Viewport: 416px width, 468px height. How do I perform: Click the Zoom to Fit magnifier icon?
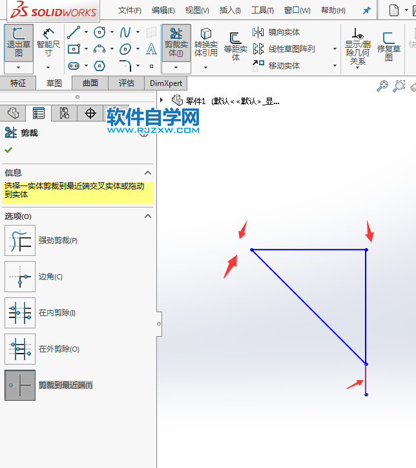pos(382,86)
